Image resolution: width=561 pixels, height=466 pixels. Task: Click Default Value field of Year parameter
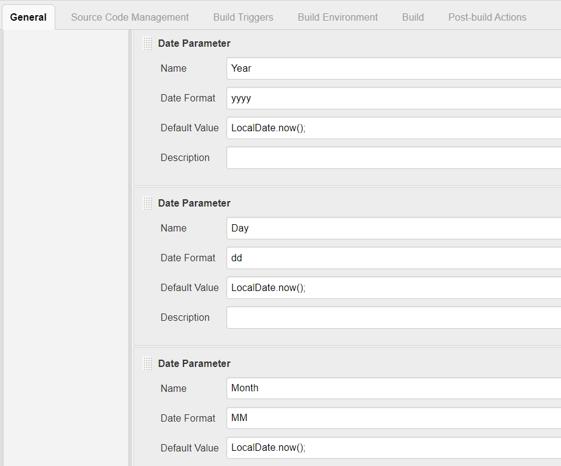tap(393, 128)
